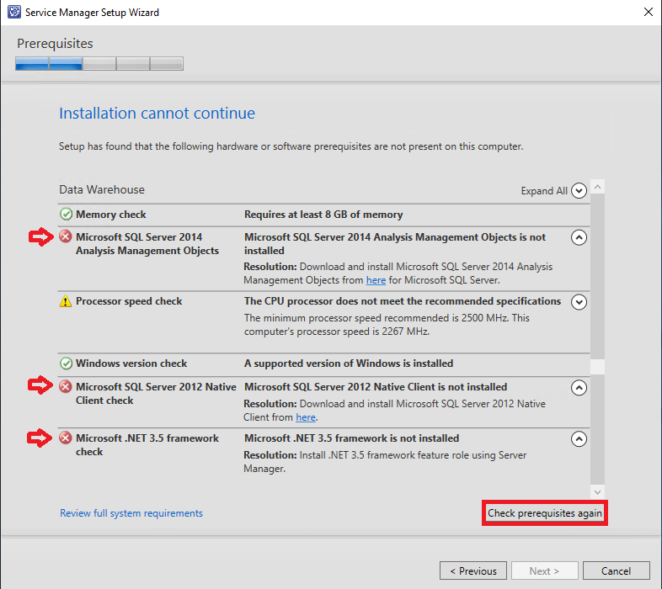The height and width of the screenshot is (589, 662).
Task: Click 'A supported version of Windows is installed' text
Action: tap(349, 363)
